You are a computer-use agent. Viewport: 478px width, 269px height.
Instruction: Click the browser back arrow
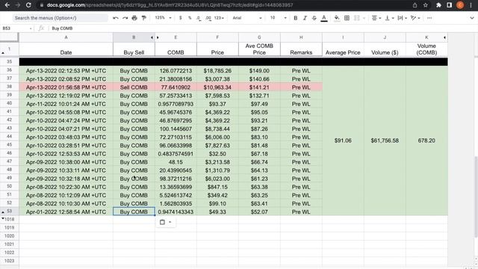[x=7, y=5]
